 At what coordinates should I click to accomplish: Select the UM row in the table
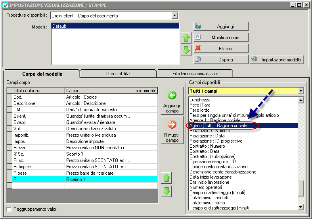[x=82, y=110]
